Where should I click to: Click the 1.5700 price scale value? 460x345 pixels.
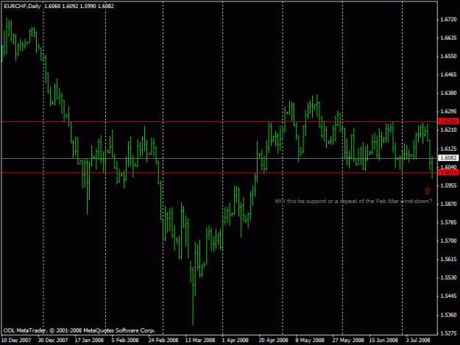point(448,241)
